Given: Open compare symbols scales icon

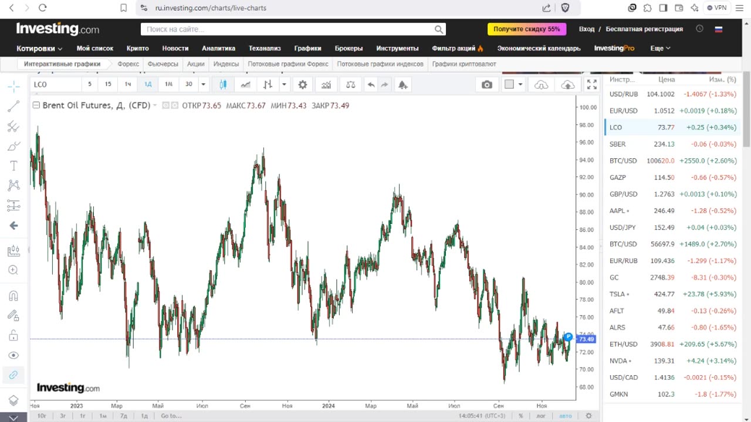Looking at the screenshot, I should (351, 84).
